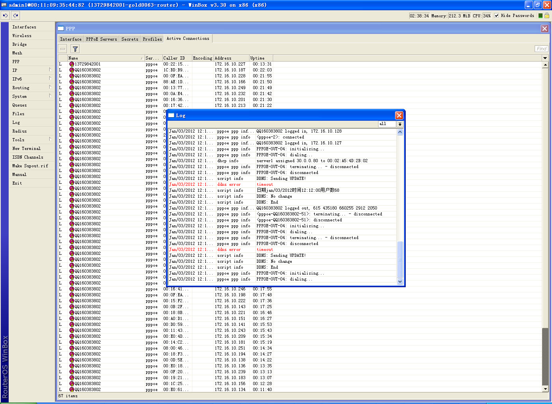Image resolution: width=552 pixels, height=404 pixels.
Task: Open Wireless in the sidebar menu
Action: tap(22, 36)
